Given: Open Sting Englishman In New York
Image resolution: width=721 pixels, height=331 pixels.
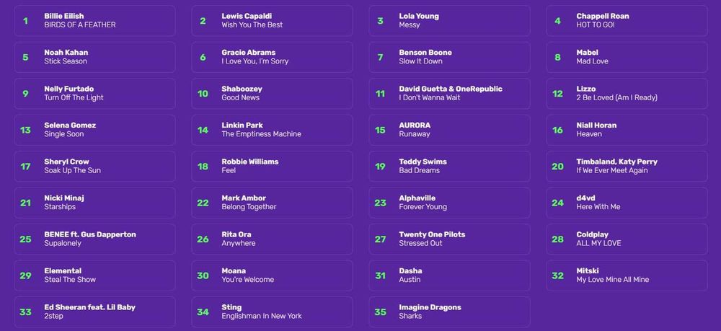Looking at the screenshot, I should [272, 312].
